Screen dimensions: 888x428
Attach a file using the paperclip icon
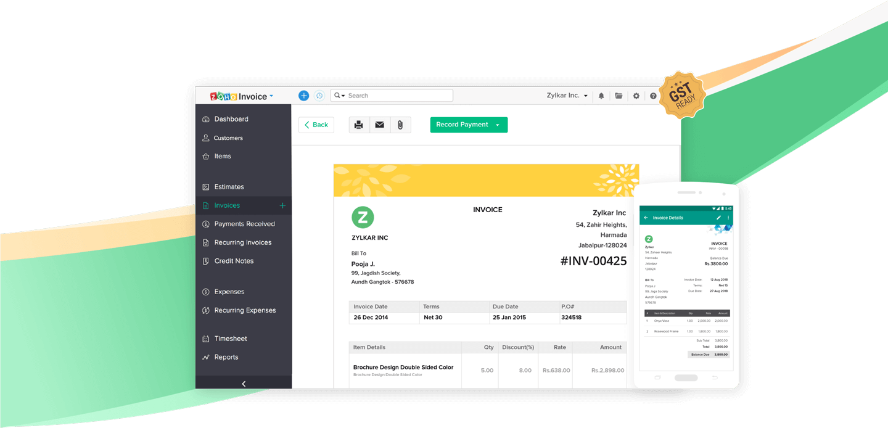click(400, 125)
